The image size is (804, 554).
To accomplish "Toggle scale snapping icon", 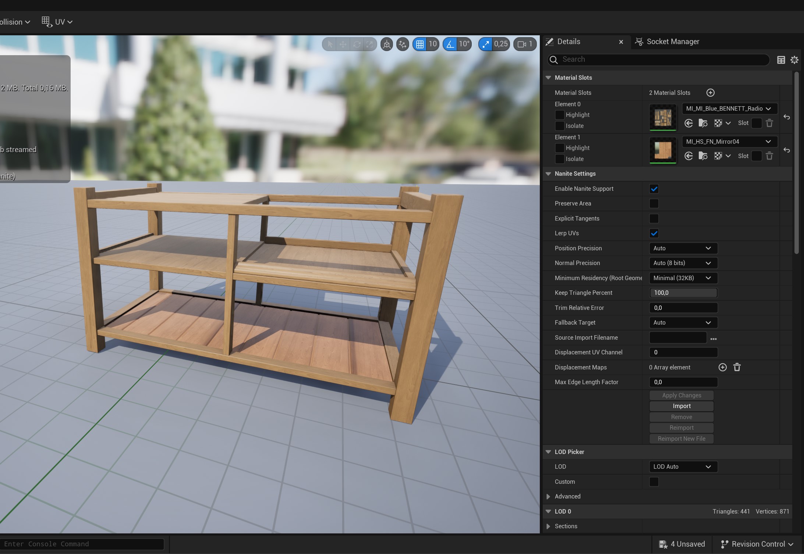I will [x=486, y=44].
